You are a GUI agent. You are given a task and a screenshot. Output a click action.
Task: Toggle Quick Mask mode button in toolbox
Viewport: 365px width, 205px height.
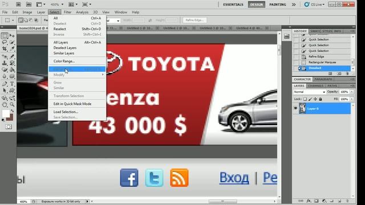click(9, 126)
